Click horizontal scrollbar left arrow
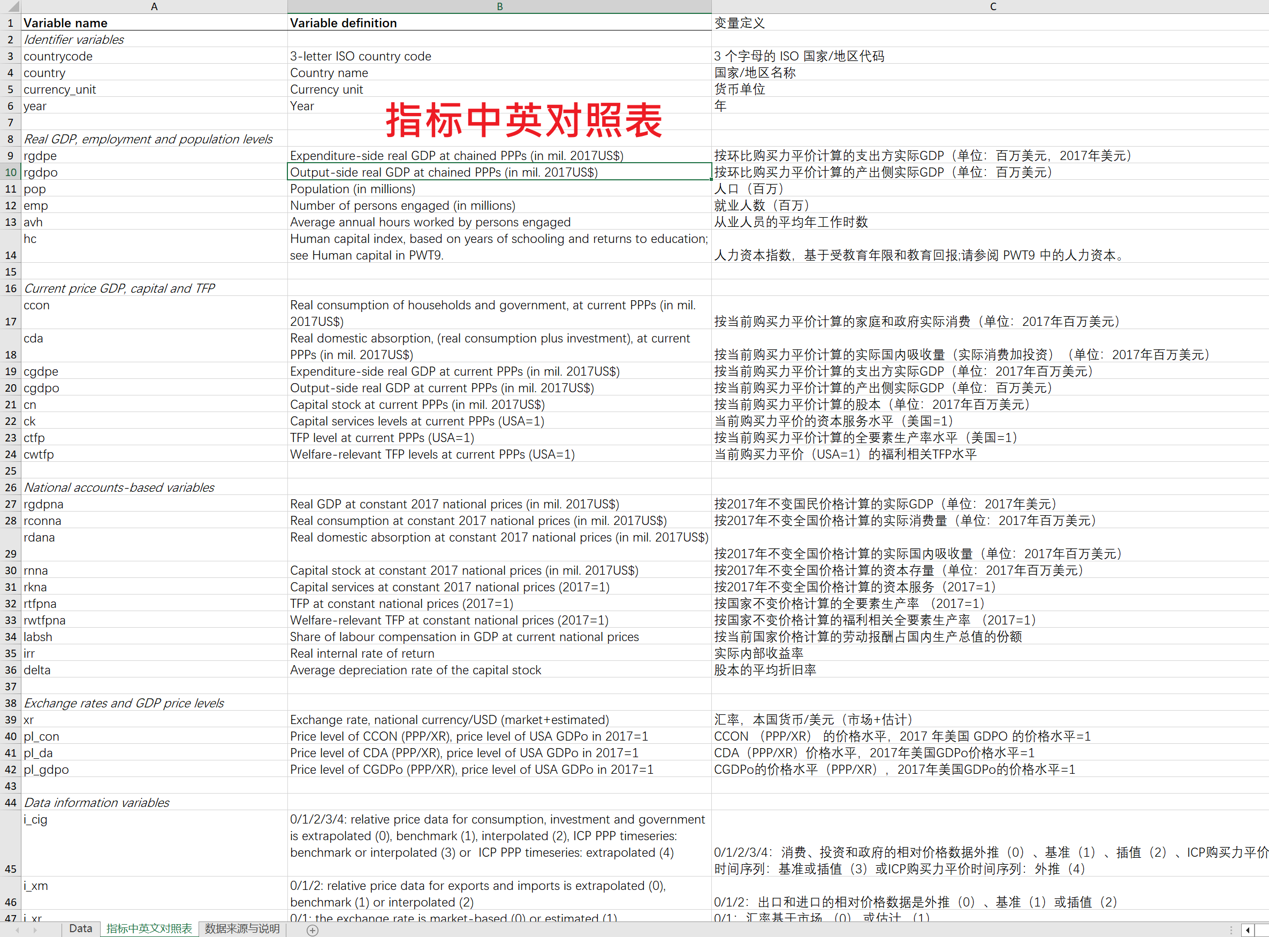The width and height of the screenshot is (1269, 937). point(1248,930)
